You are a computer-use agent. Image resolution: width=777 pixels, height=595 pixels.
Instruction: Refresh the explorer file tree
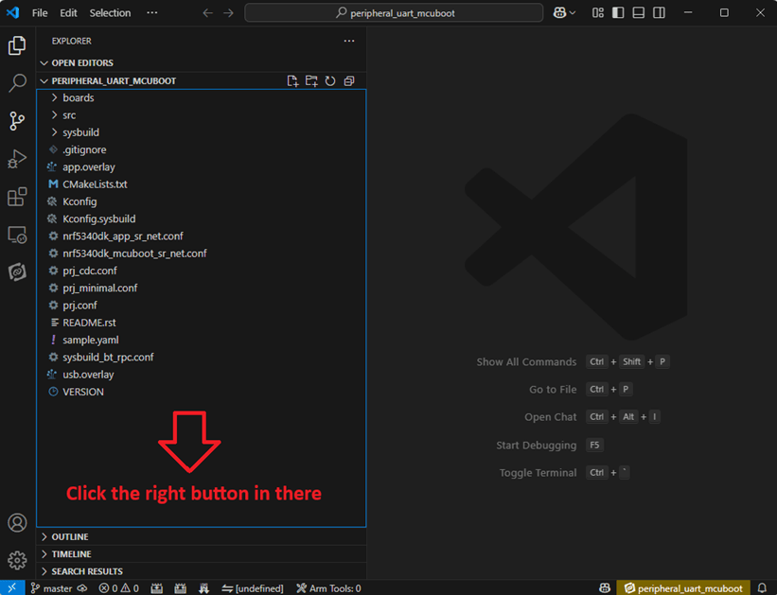330,81
